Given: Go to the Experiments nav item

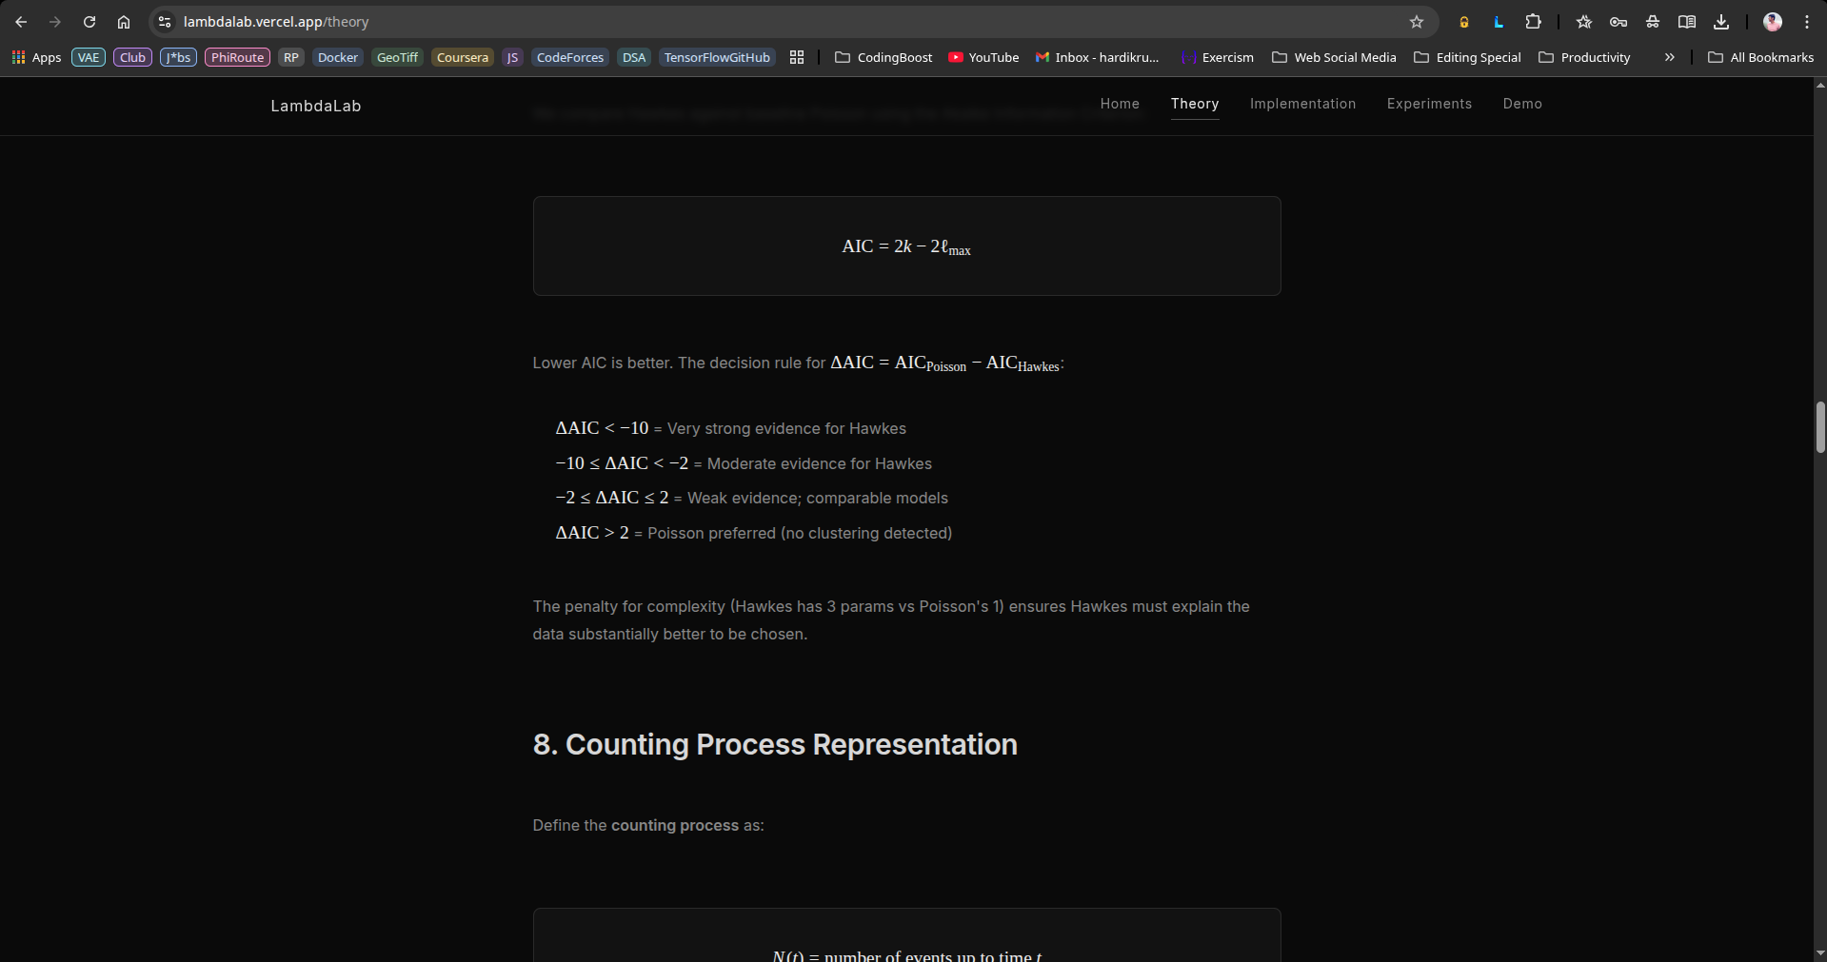Looking at the screenshot, I should coord(1429,104).
